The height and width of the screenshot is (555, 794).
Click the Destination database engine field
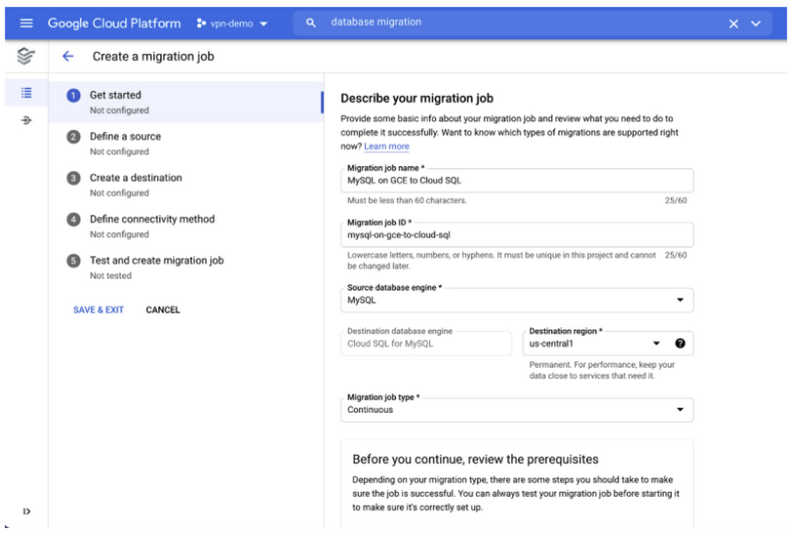coord(426,344)
